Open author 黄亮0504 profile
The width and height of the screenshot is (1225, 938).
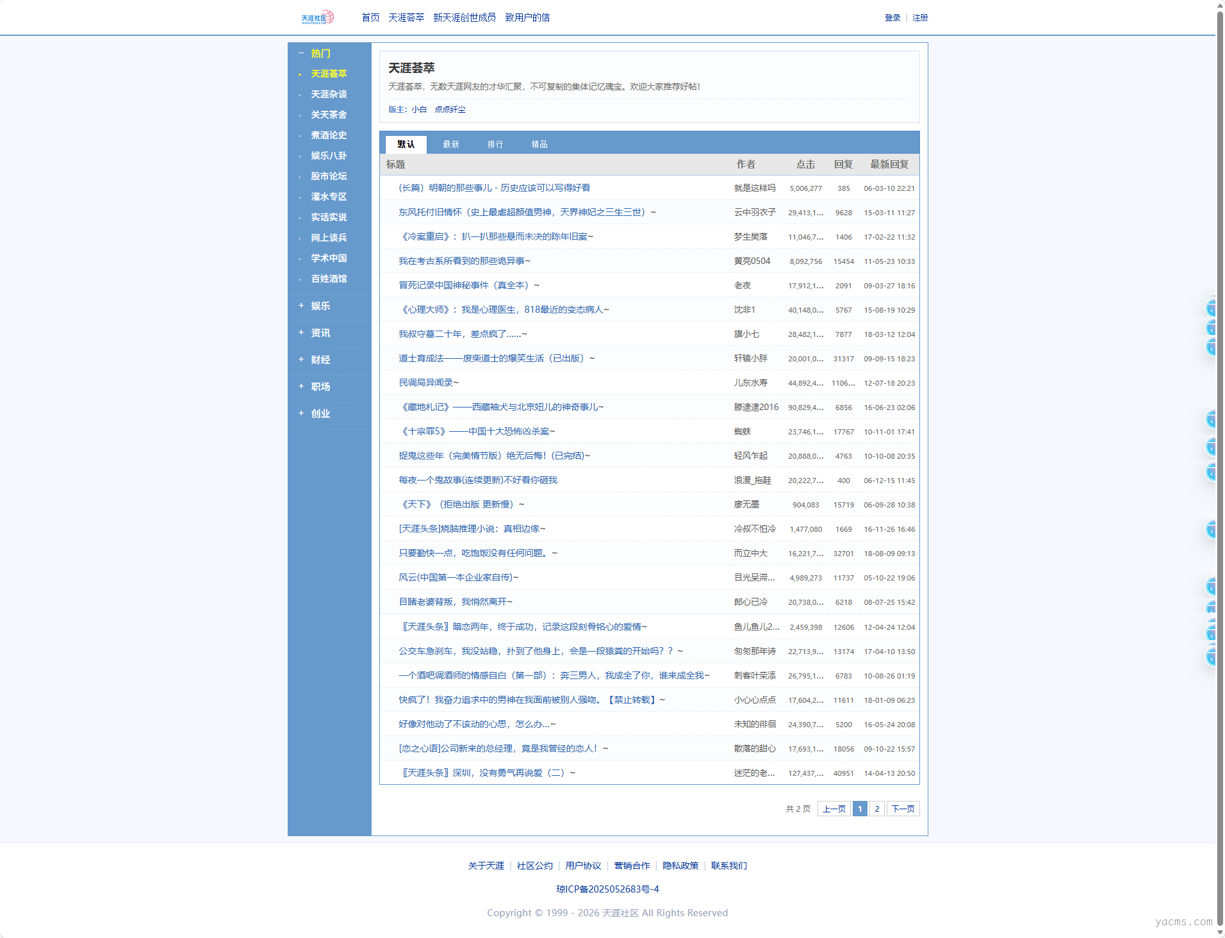[752, 261]
